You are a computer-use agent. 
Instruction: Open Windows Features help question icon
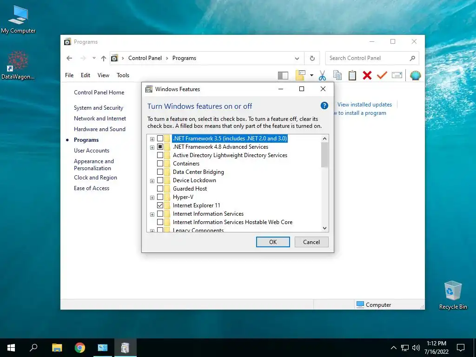pos(324,106)
